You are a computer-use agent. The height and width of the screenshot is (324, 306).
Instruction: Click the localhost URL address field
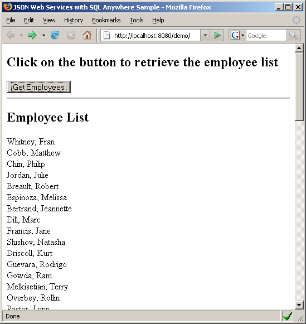tap(152, 36)
